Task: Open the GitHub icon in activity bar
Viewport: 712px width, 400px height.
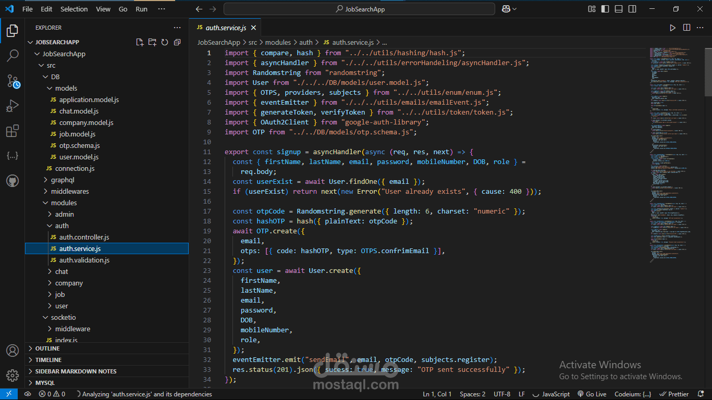Action: click(x=13, y=181)
